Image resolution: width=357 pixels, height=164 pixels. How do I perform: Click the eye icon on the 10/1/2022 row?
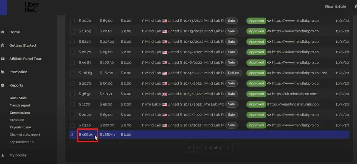pos(269,125)
